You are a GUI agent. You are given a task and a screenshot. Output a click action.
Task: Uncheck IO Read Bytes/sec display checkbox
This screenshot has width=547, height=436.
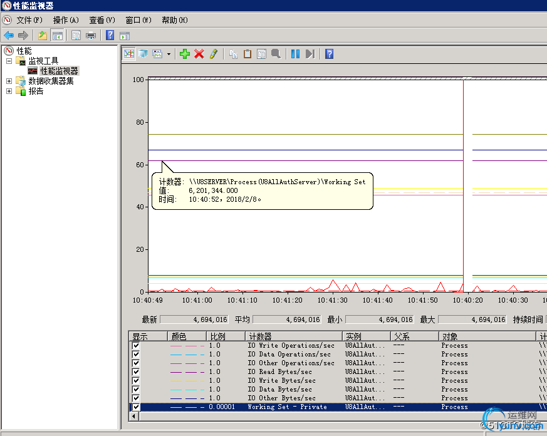136,371
